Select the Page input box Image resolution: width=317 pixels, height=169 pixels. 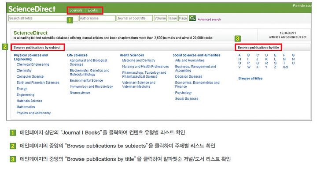pyautogui.click(x=183, y=18)
